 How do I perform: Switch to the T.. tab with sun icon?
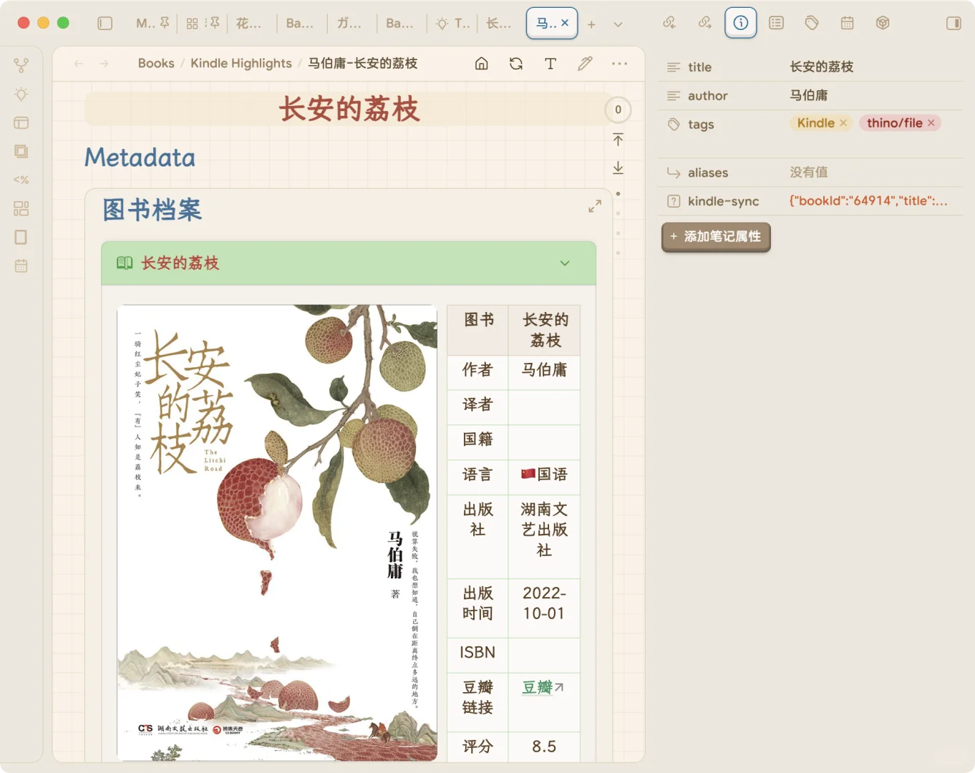click(x=452, y=24)
